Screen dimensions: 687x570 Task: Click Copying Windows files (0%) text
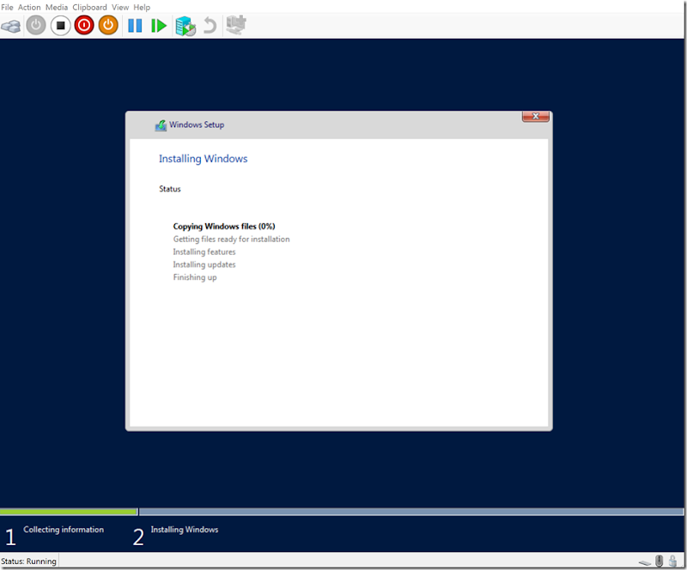(x=224, y=227)
